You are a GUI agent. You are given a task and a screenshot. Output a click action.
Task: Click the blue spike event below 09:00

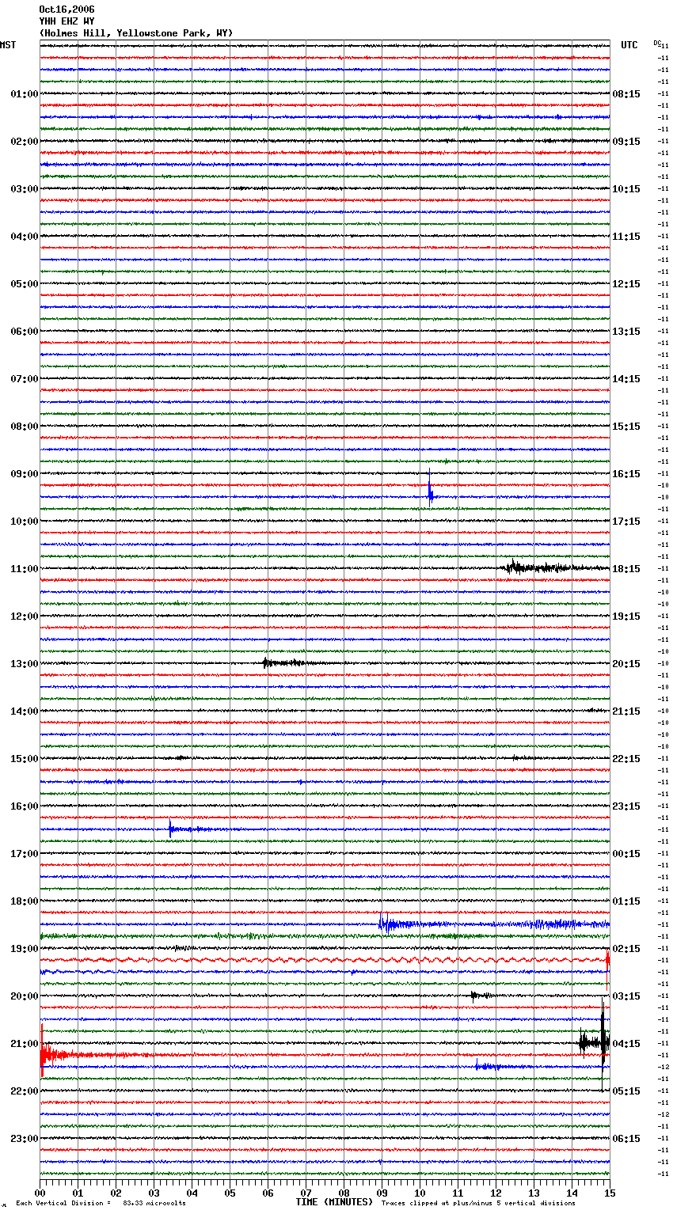click(430, 489)
